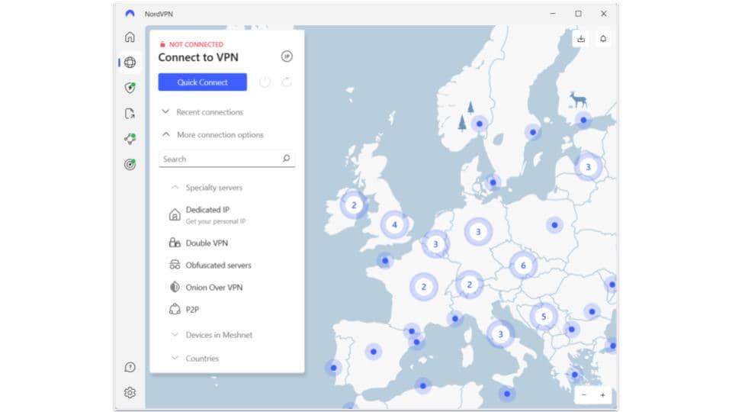The image size is (732, 412).
Task: Open the Dark Web Monitor target icon
Action: tap(130, 165)
